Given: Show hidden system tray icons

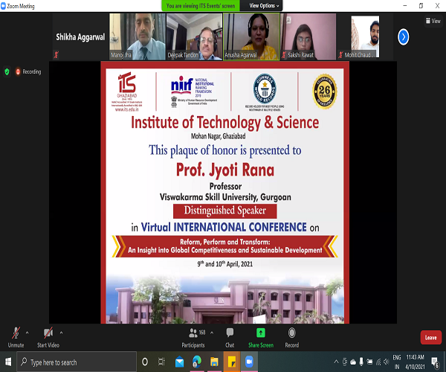Looking at the screenshot, I should pyautogui.click(x=336, y=362).
